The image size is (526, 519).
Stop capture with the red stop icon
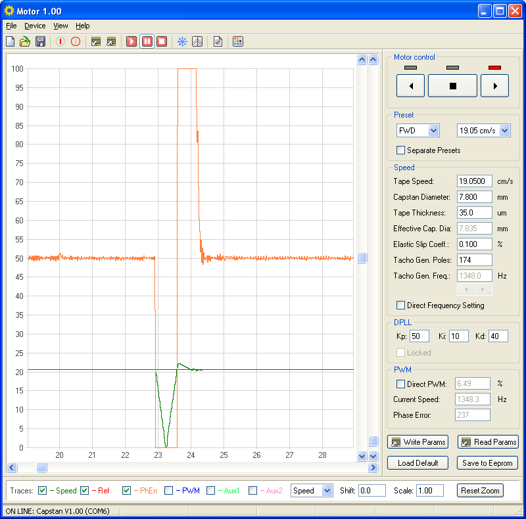162,41
